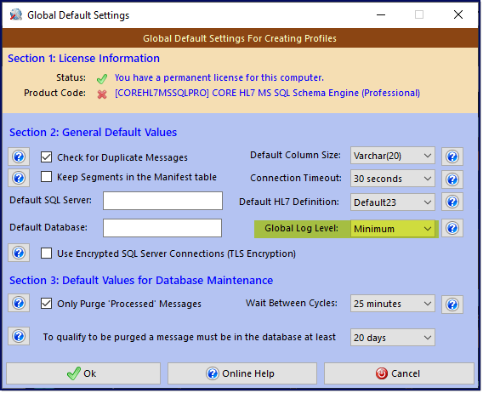Open Default HL7 Definition dropdown showing Default23
The width and height of the screenshot is (483, 393).
click(x=393, y=202)
